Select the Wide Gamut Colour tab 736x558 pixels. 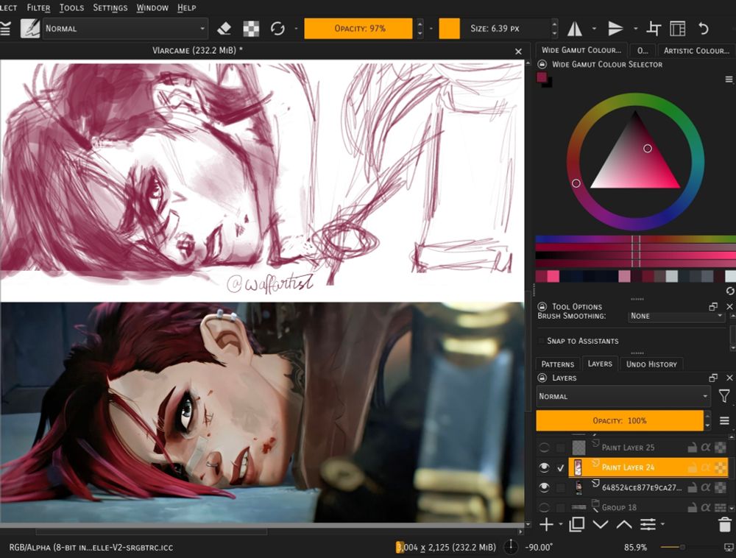pos(581,50)
